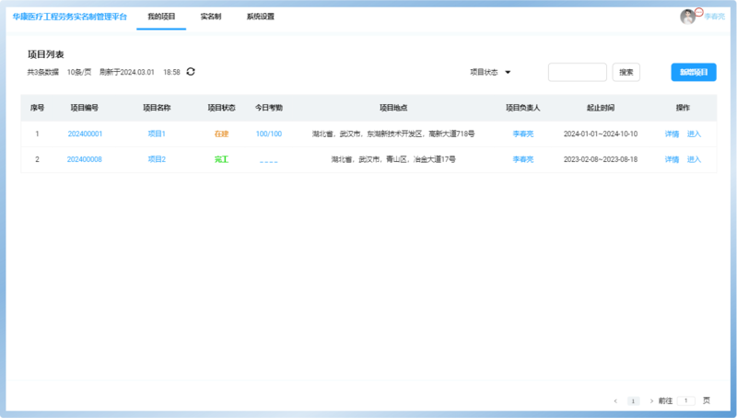The width and height of the screenshot is (737, 418).
Task: Open project number 202400008 link
Action: click(x=85, y=159)
